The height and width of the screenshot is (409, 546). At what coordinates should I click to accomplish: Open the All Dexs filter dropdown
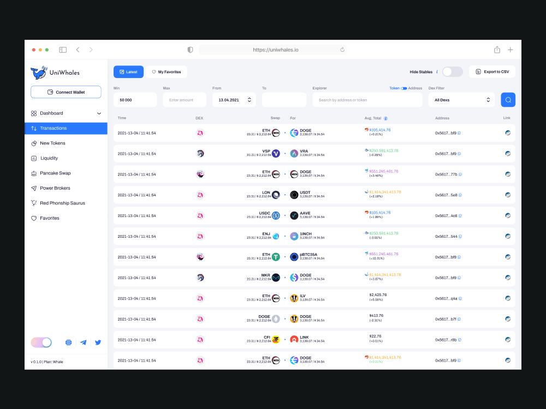(461, 100)
